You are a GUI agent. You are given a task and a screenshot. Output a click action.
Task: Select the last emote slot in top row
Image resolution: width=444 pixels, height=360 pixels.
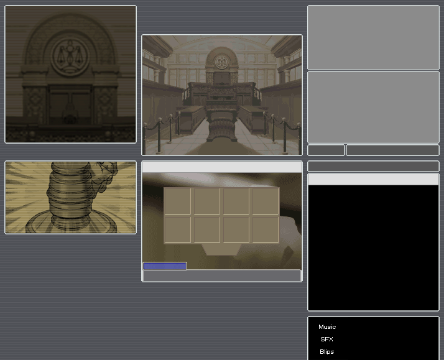[266, 201]
